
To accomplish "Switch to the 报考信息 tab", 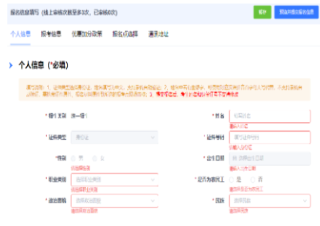I will pos(51,34).
